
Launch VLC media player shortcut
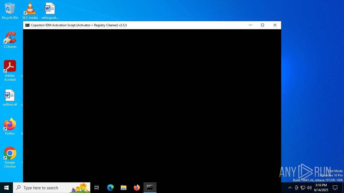coord(30,11)
